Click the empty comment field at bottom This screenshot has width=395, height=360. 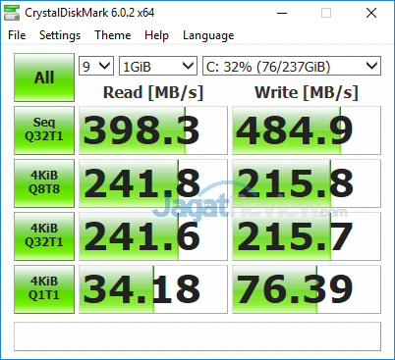click(197, 336)
